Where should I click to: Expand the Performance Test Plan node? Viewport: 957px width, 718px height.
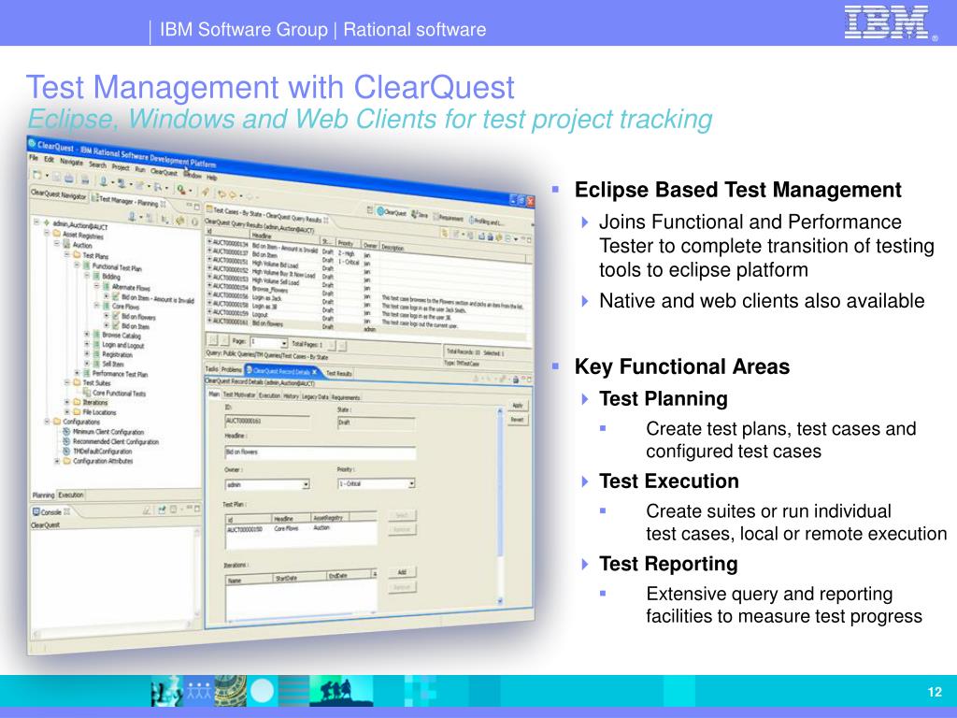[x=77, y=372]
